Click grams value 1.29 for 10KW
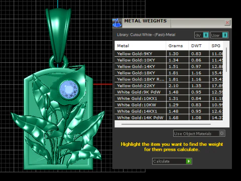This screenshot has height=181, width=241. click(x=174, y=105)
